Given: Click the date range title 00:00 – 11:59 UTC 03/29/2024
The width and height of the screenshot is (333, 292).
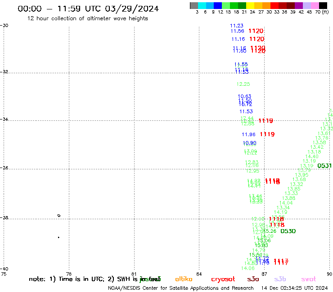Looking at the screenshot, I should tap(88, 9).
